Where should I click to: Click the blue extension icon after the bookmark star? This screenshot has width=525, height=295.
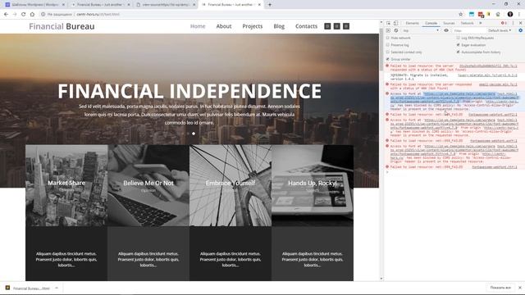coord(472,15)
